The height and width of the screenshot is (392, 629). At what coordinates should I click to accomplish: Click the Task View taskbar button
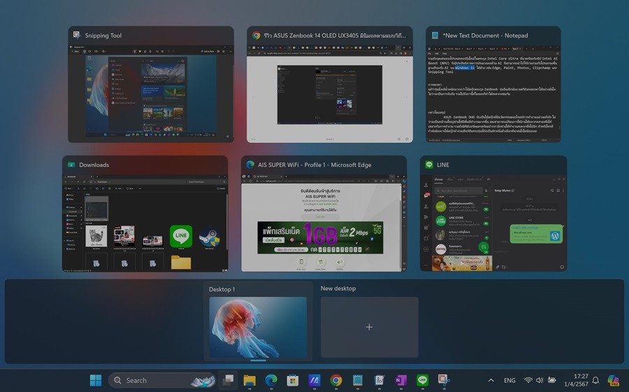point(228,380)
